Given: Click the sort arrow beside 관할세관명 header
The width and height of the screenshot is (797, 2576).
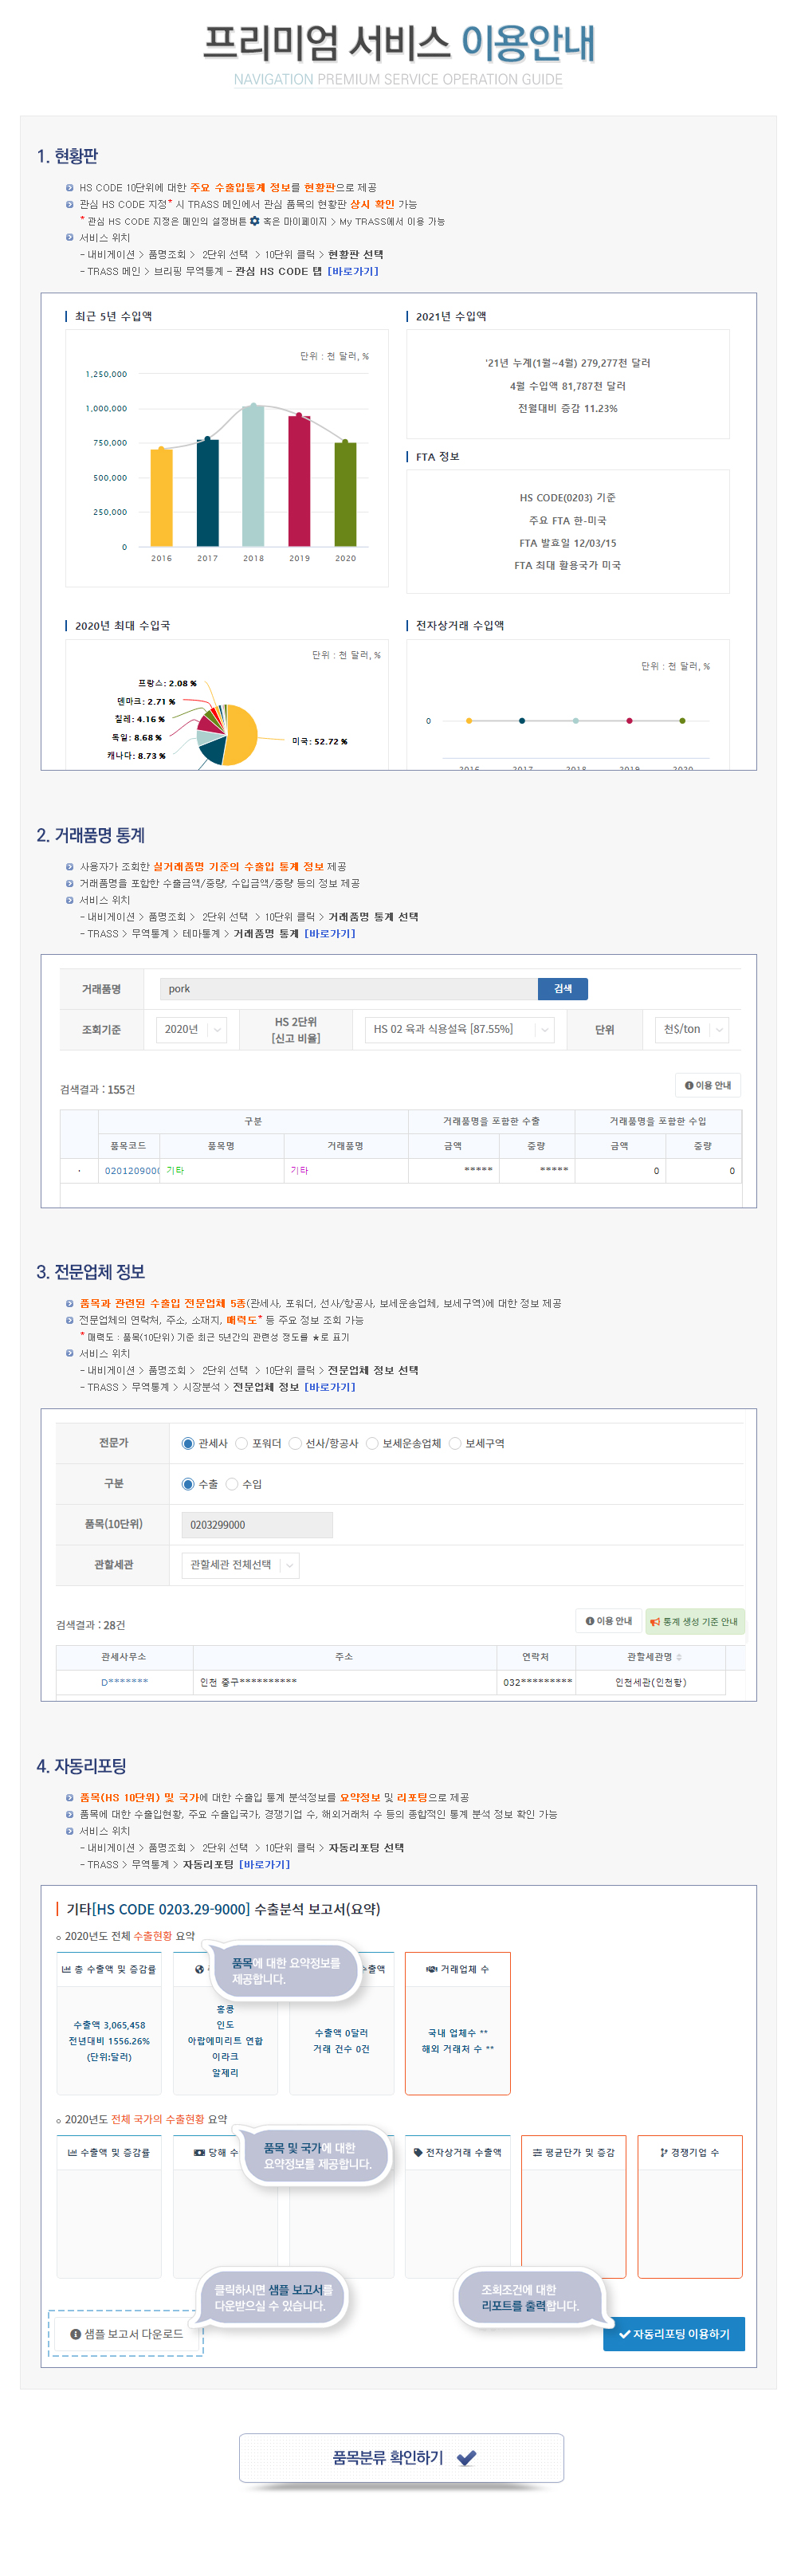Looking at the screenshot, I should click(679, 1657).
